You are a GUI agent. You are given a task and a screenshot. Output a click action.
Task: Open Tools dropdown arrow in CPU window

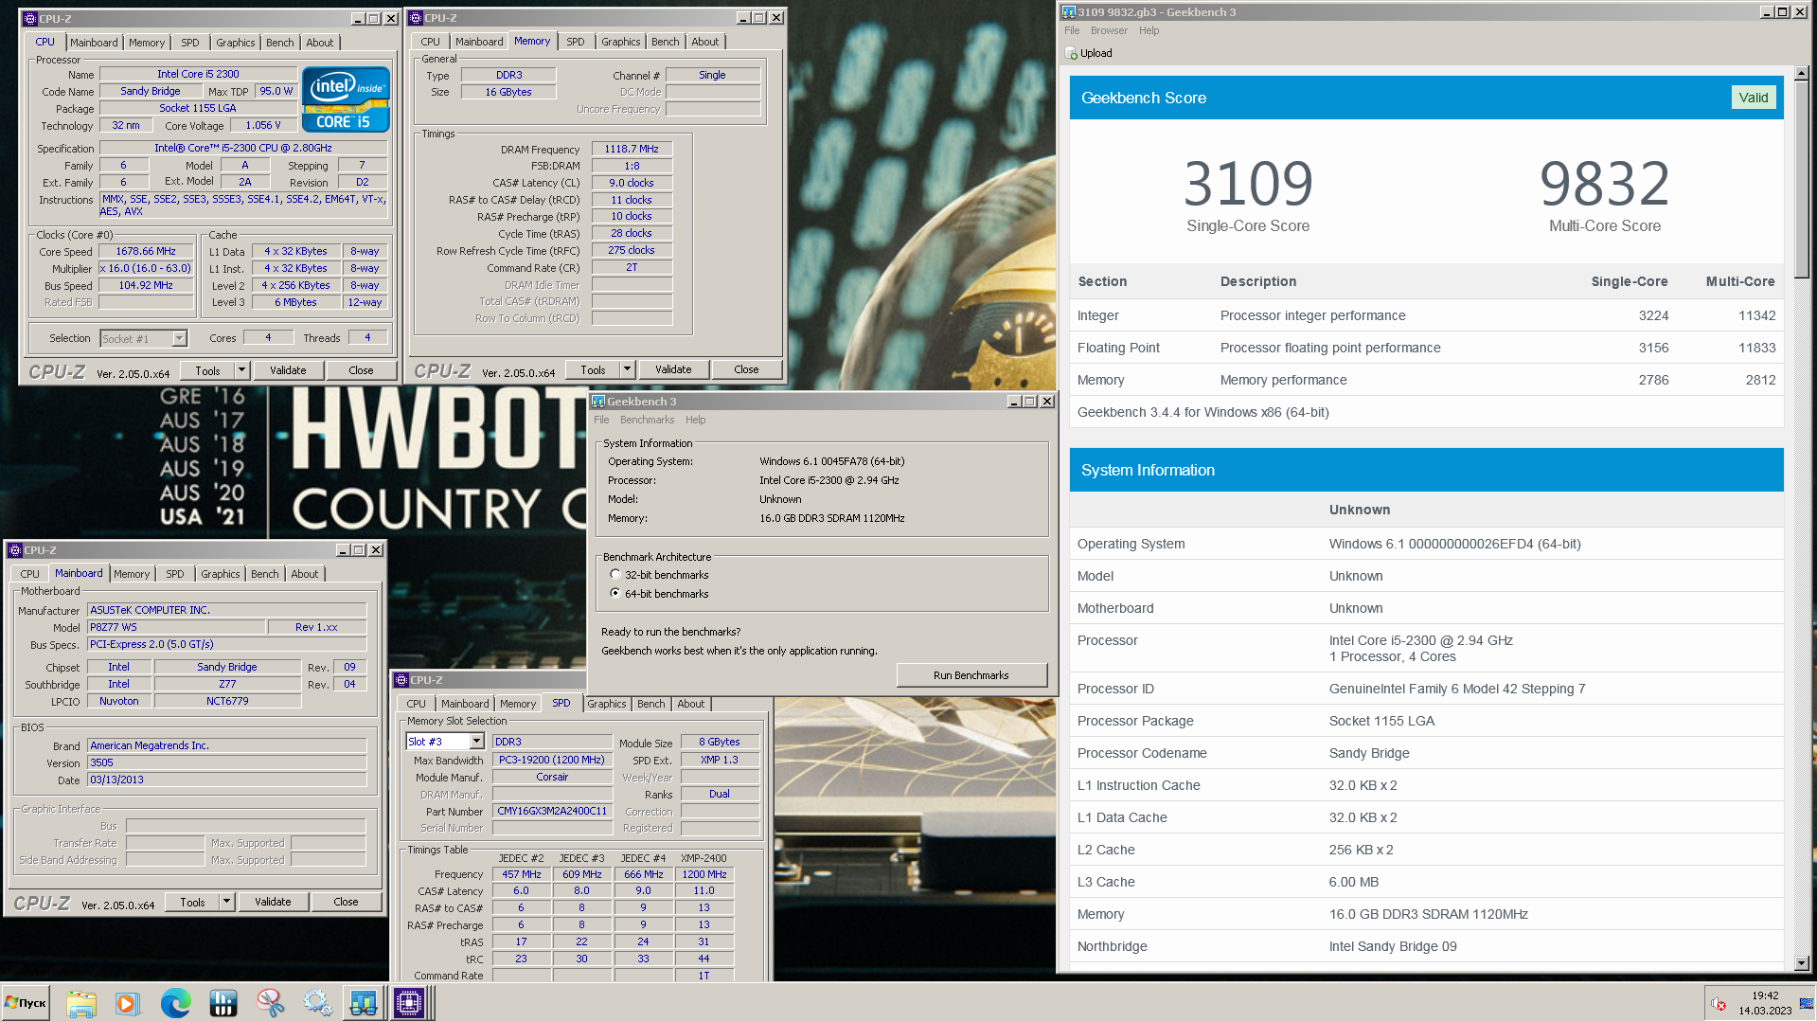(x=241, y=370)
